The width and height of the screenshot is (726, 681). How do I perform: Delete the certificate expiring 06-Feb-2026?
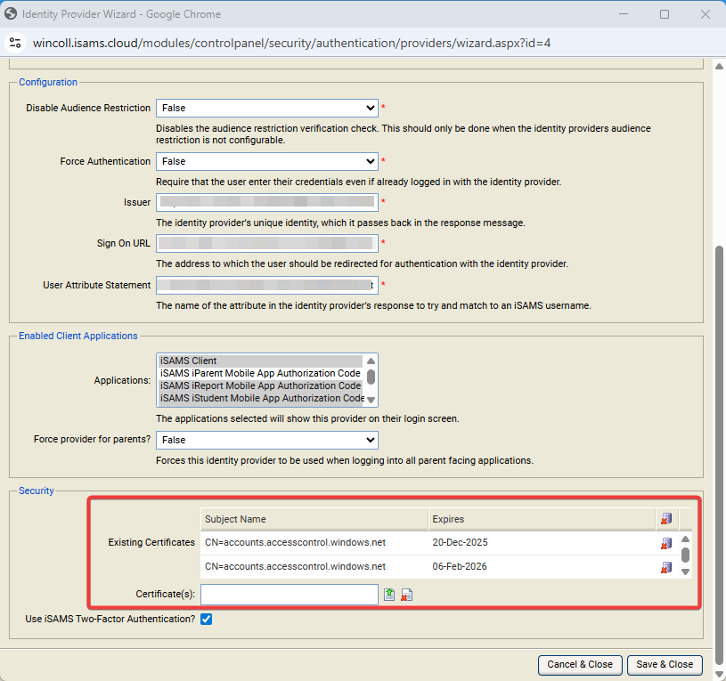tap(665, 567)
